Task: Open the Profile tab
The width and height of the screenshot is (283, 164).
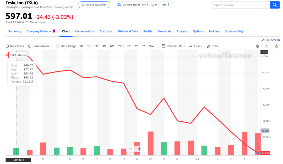Action: point(148,31)
